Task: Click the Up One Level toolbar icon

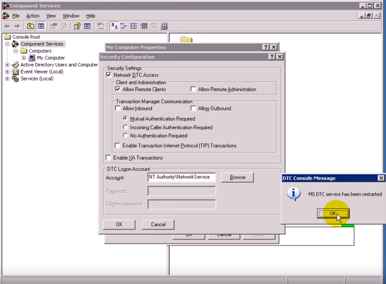Action: point(31,26)
